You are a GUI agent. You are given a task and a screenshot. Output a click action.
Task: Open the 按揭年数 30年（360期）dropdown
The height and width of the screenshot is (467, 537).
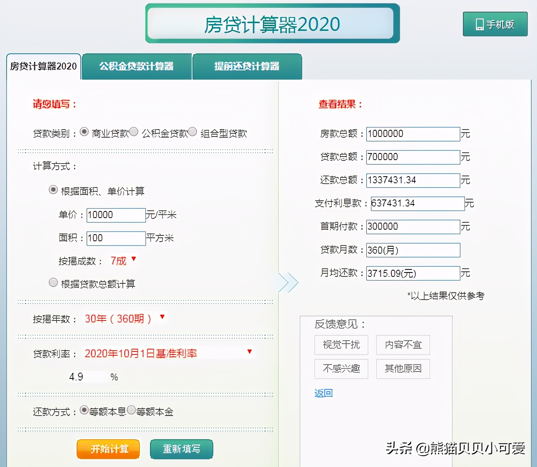tap(125, 319)
